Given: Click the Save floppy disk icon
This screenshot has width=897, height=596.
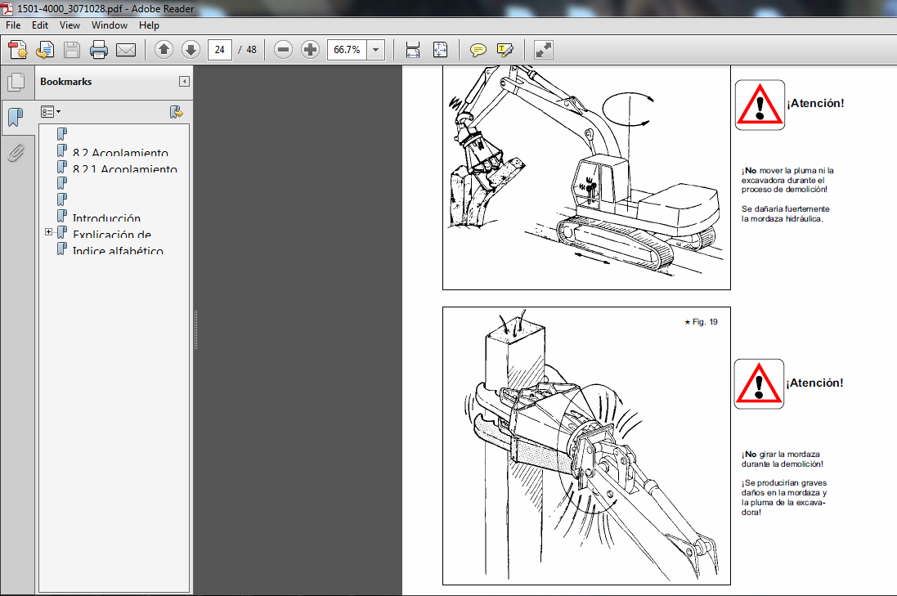Looking at the screenshot, I should 71,50.
